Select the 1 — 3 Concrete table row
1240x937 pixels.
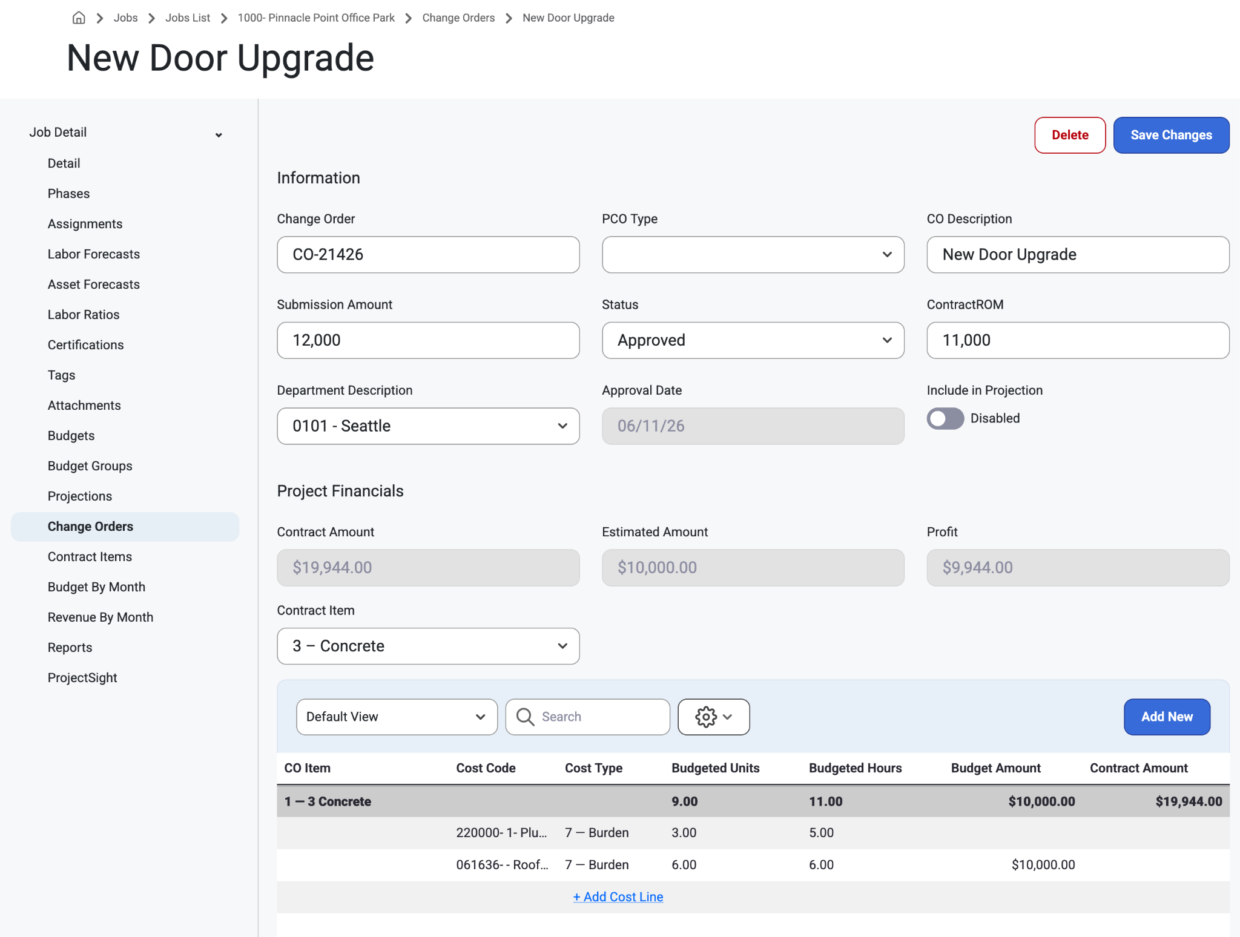[753, 801]
